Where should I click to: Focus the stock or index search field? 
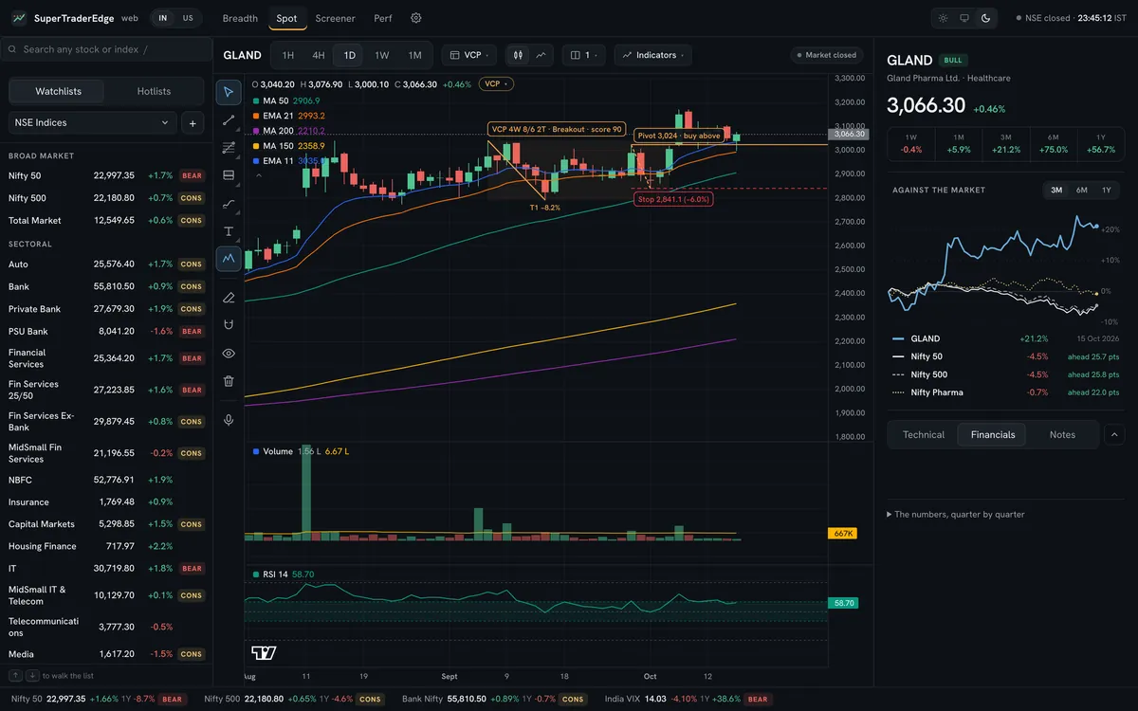tap(106, 49)
